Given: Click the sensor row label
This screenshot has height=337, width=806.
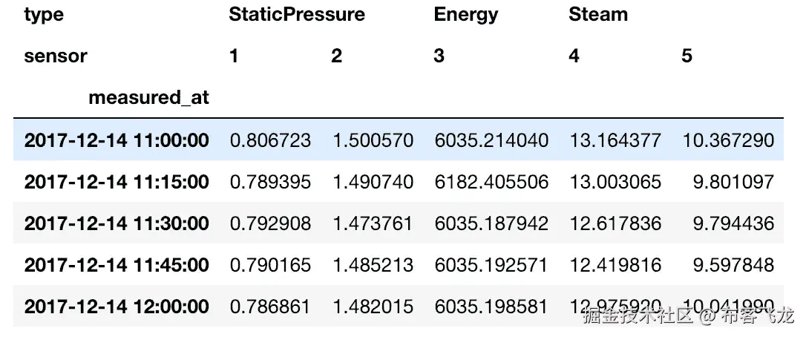Looking at the screenshot, I should 56,56.
